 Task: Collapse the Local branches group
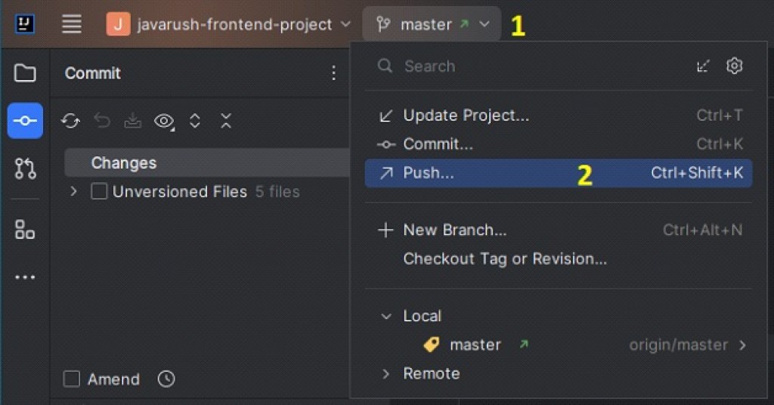pyautogui.click(x=386, y=316)
